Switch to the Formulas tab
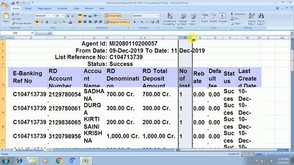Viewport: 294px width, 165px height. coord(62,8)
